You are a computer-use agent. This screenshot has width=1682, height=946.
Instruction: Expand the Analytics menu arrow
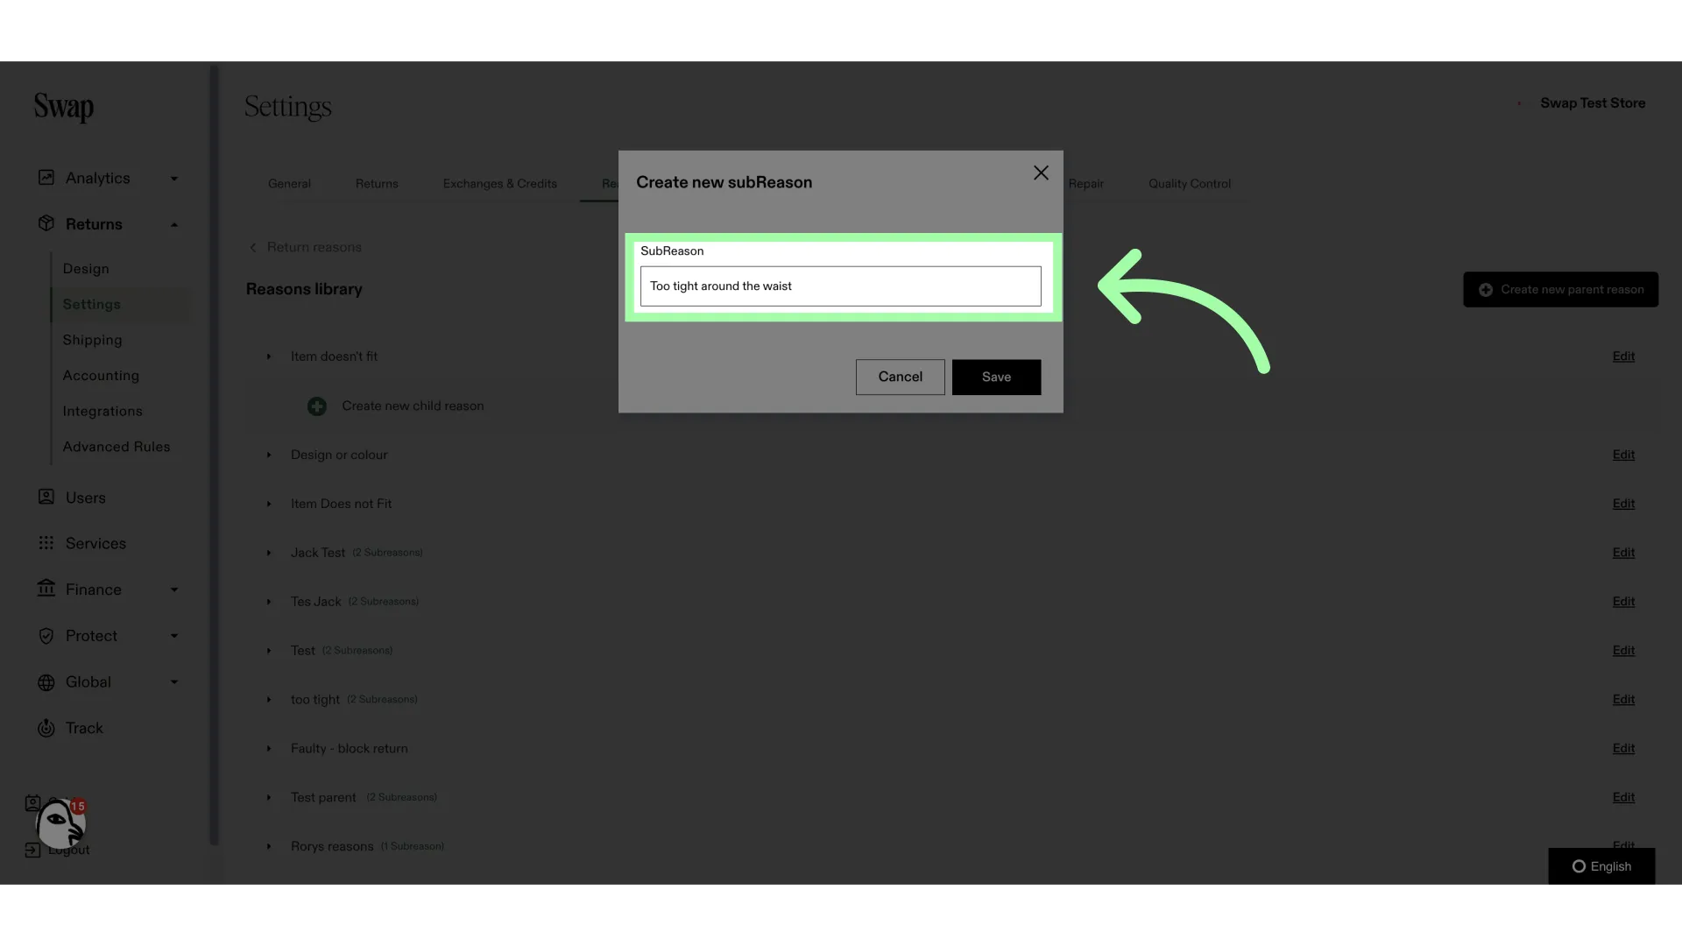pyautogui.click(x=174, y=179)
